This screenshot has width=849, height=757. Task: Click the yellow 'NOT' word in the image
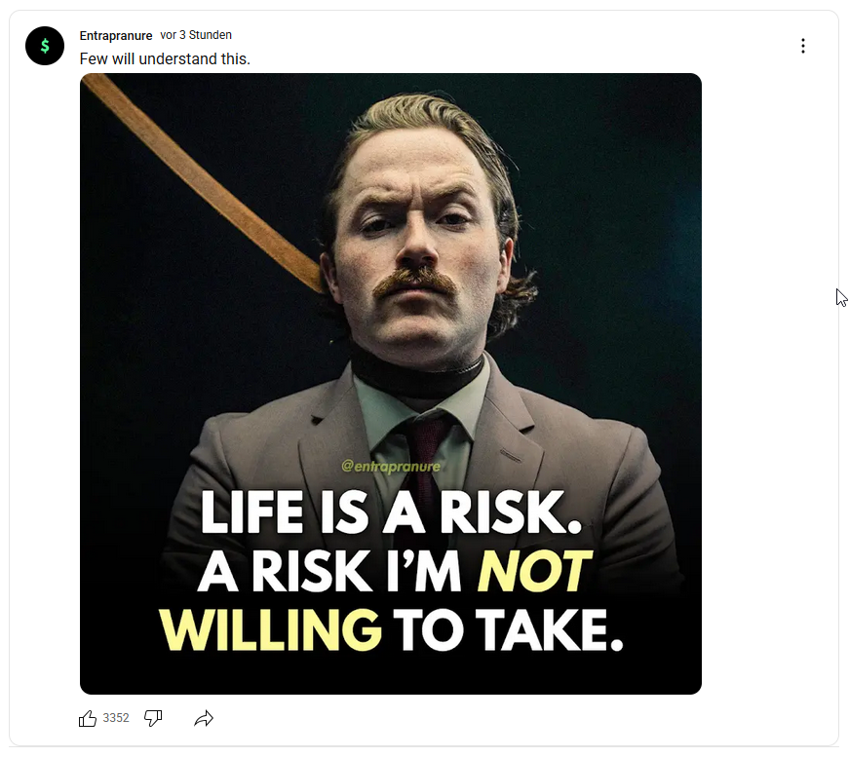click(x=534, y=571)
